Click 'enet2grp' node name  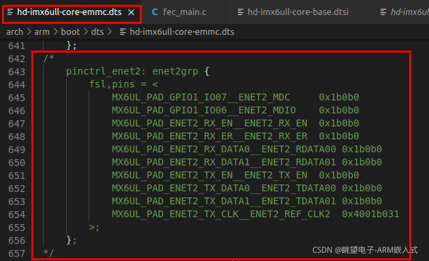[x=175, y=71]
